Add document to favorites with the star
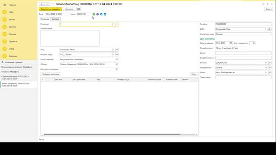The width and height of the screenshot is (276, 155). (x=53, y=4)
